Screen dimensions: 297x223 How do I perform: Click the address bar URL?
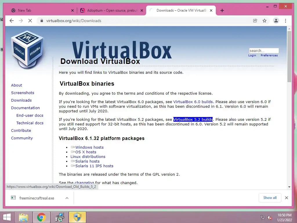tap(74, 21)
